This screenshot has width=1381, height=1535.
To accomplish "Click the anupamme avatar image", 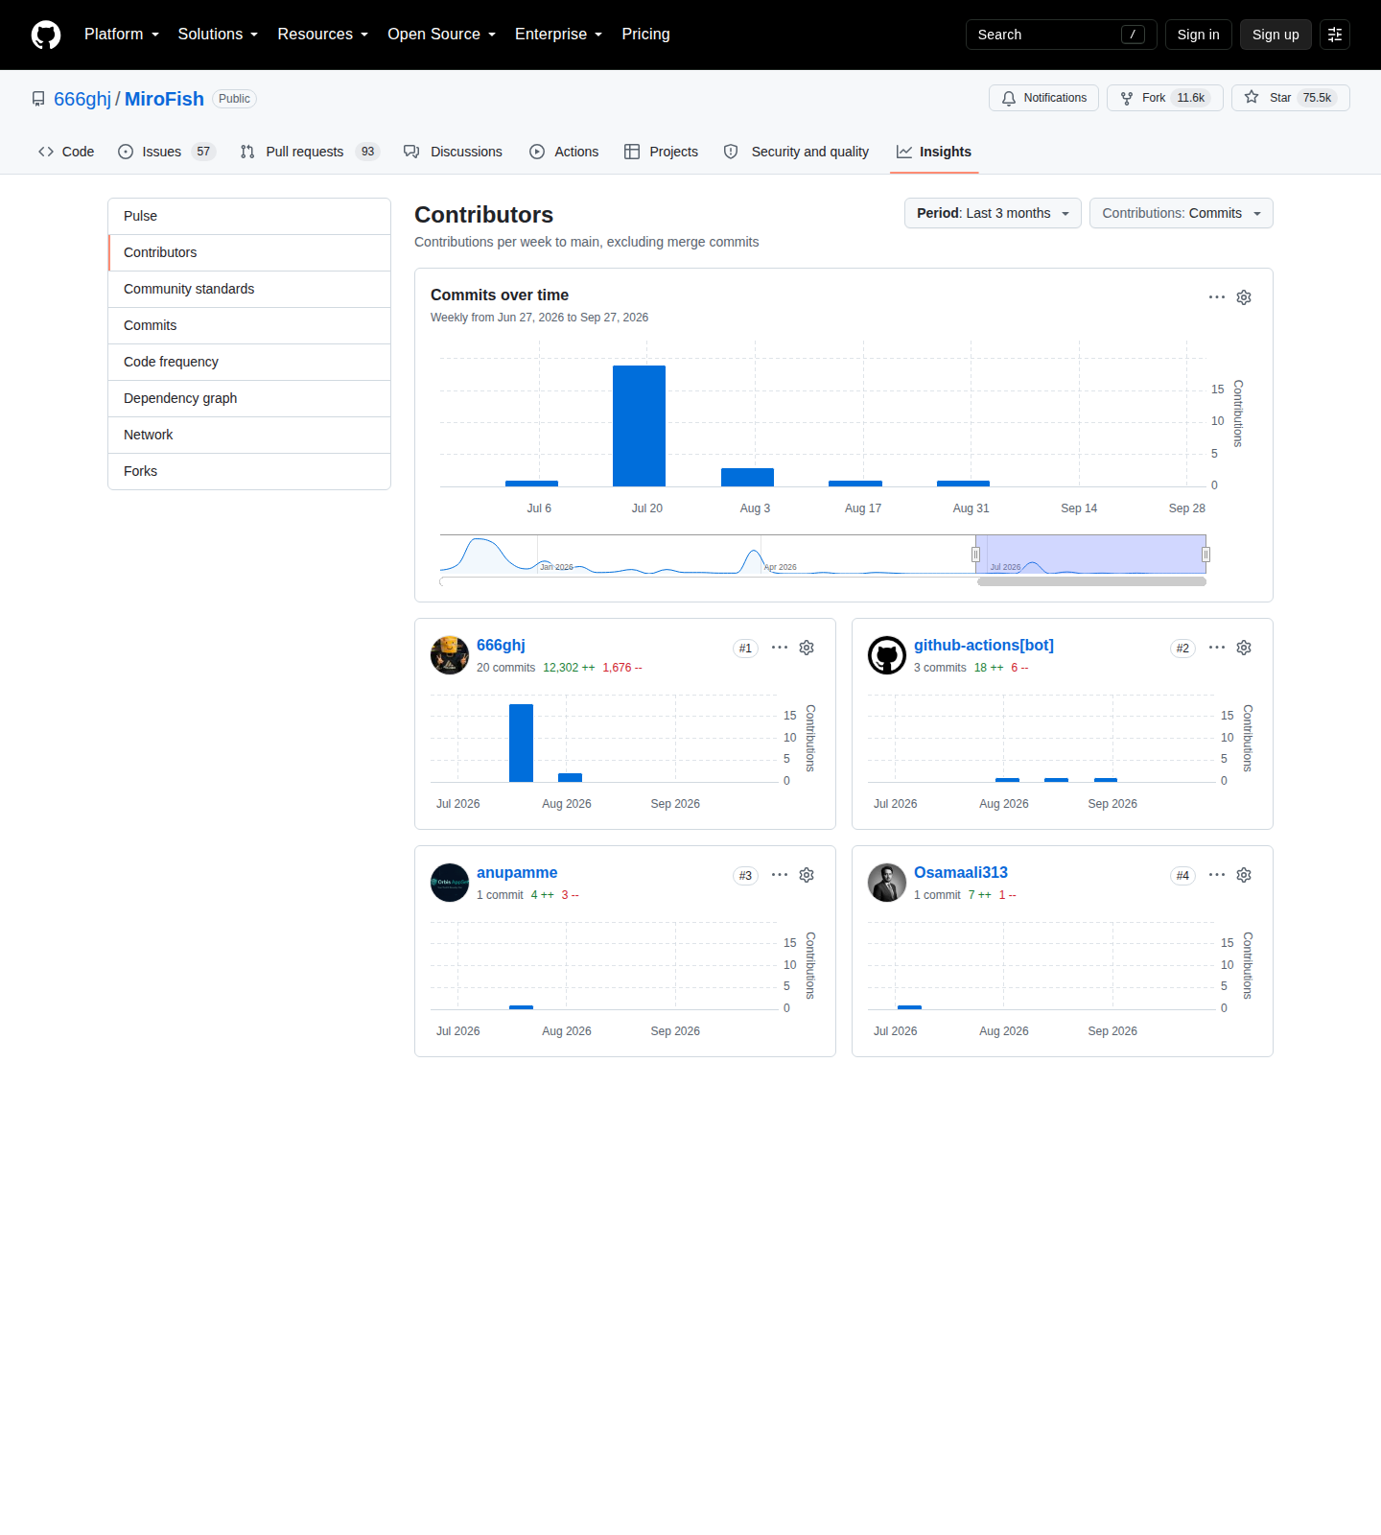I will pos(450,883).
